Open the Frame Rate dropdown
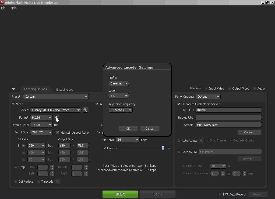 [41, 125]
